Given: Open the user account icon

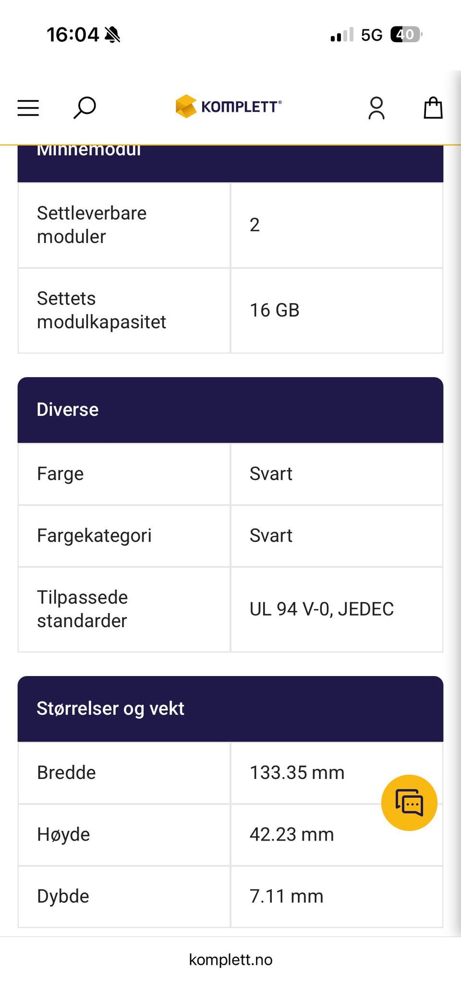Looking at the screenshot, I should click(x=376, y=108).
